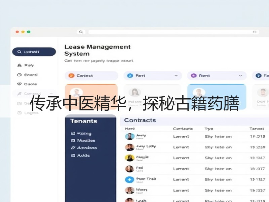Image resolution: width=269 pixels, height=202 pixels.
Task: Click the icon next to Adds
Action: point(73,155)
